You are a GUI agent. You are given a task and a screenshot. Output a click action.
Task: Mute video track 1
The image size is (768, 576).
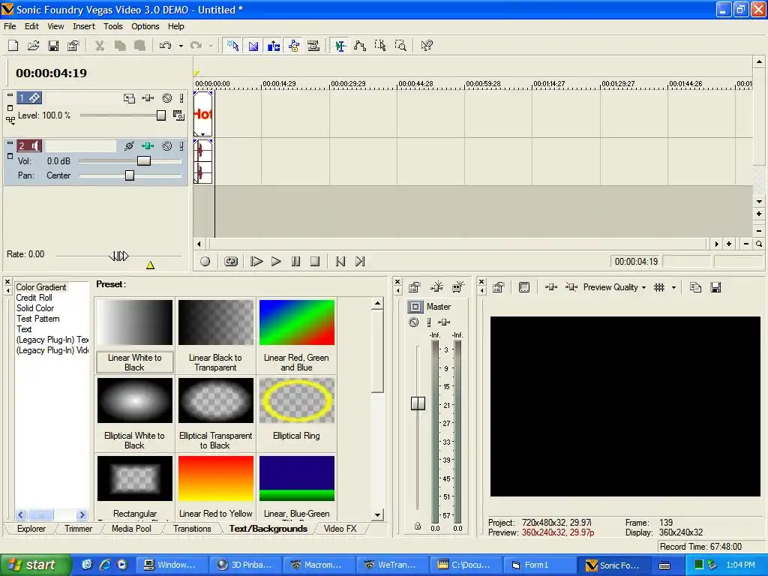[167, 98]
